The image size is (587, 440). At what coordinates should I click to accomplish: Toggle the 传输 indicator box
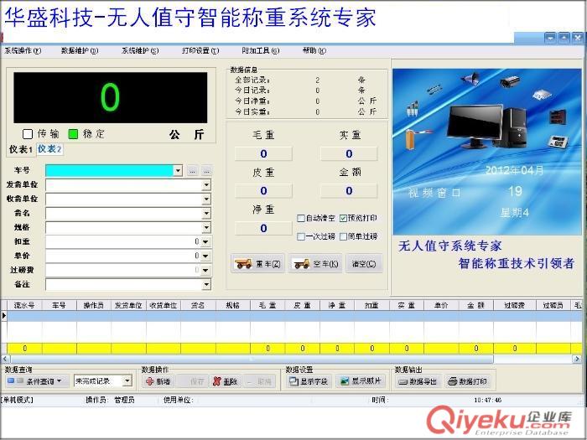(28, 133)
